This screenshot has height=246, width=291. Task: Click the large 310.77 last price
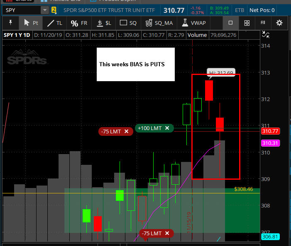click(x=174, y=10)
